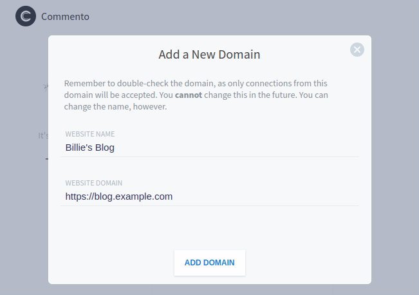419x295 pixels.
Task: Place cursor after example.com in domain field
Action: tap(172, 196)
